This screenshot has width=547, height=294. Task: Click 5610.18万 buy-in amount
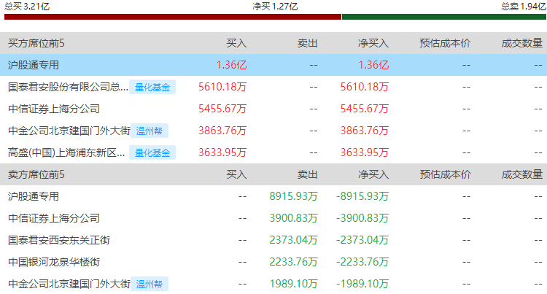coord(222,87)
